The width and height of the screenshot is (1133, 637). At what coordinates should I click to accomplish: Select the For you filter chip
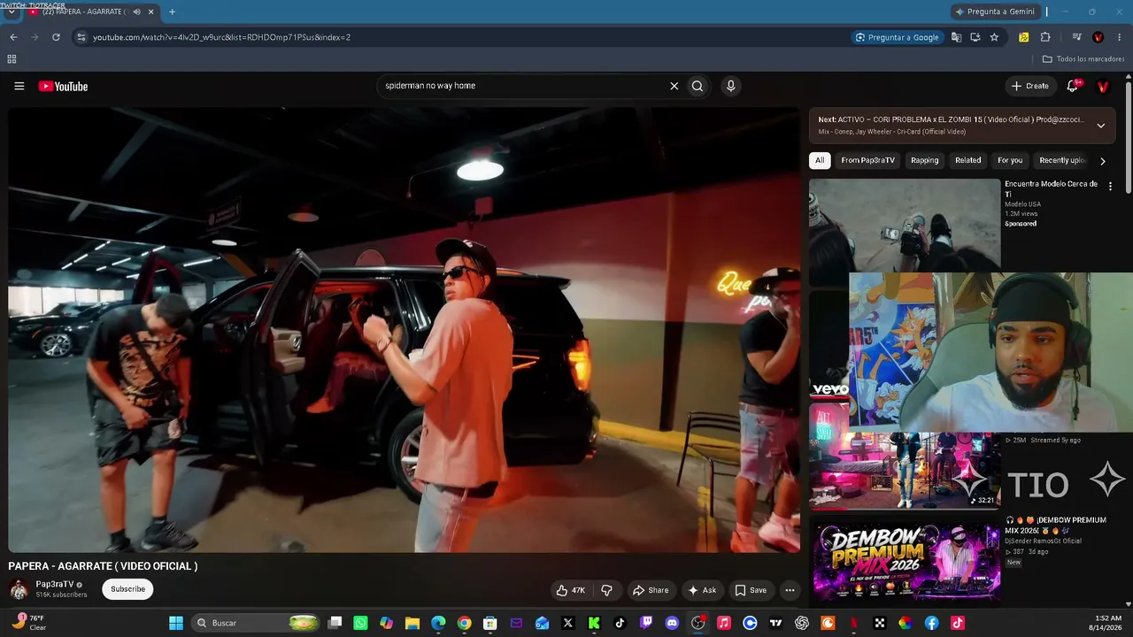(1010, 160)
